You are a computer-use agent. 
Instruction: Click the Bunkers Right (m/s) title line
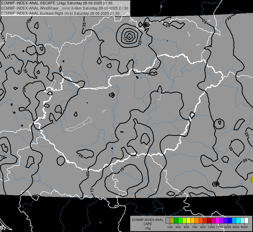tap(60, 13)
